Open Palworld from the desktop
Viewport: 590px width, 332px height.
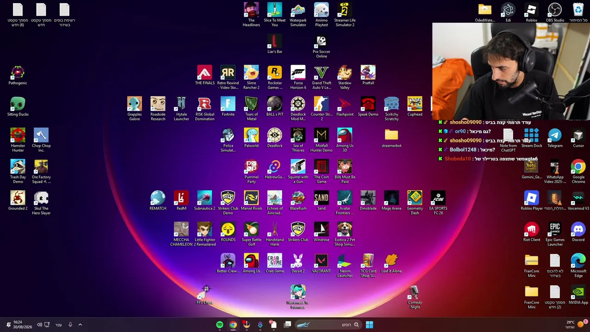click(x=251, y=138)
